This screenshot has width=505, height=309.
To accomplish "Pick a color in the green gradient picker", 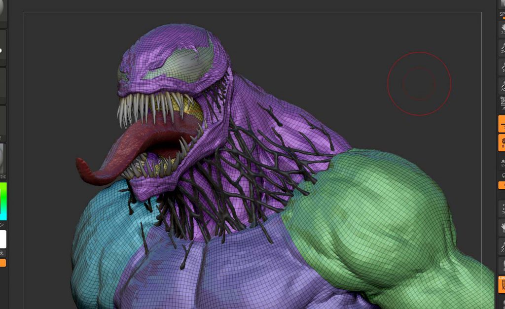I will pyautogui.click(x=3, y=201).
